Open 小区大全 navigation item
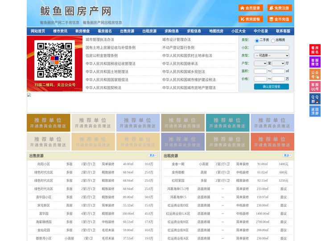Image resolution: width=321 pixels, height=241 pixels. tap(239, 31)
